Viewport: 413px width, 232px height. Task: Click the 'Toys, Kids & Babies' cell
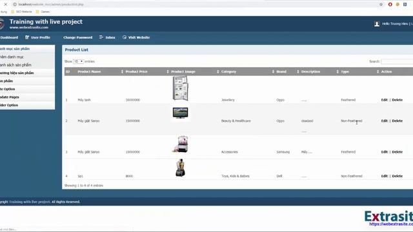pyautogui.click(x=235, y=176)
